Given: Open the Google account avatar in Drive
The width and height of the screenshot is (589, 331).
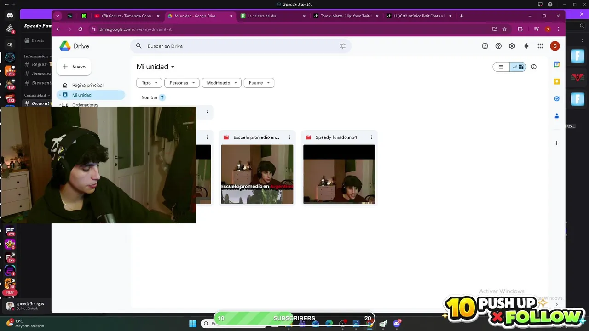Looking at the screenshot, I should click(555, 46).
